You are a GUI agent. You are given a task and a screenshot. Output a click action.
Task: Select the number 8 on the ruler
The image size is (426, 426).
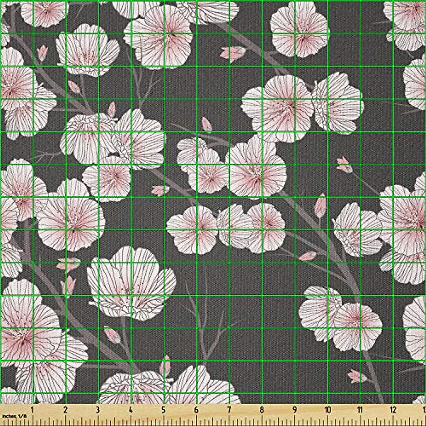[x=262, y=409]
